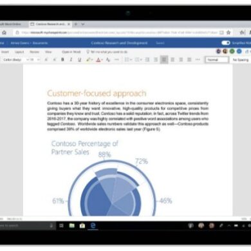Apply italic formatting
Viewport: 251px width, 251px height.
click(x=71, y=60)
